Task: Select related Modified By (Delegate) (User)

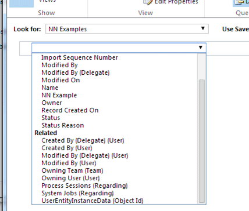Action: [x=85, y=155]
